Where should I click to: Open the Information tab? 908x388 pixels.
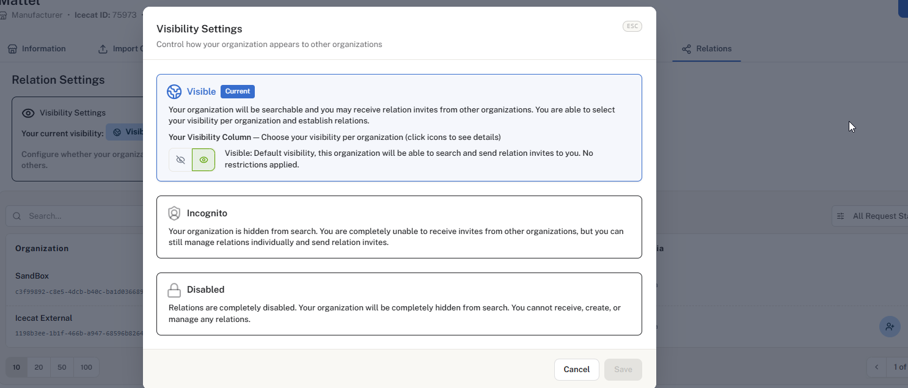[37, 49]
